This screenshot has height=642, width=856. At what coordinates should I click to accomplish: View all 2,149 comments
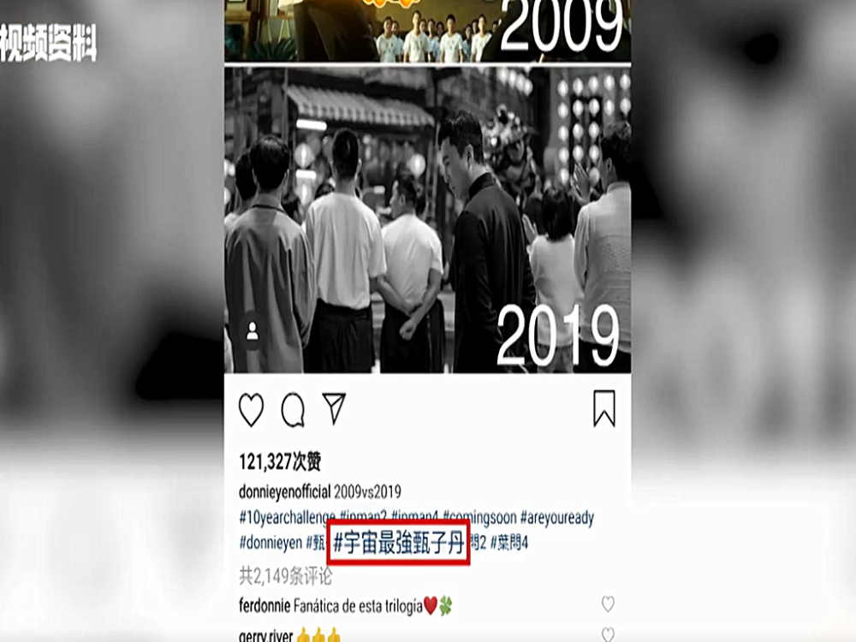click(285, 575)
